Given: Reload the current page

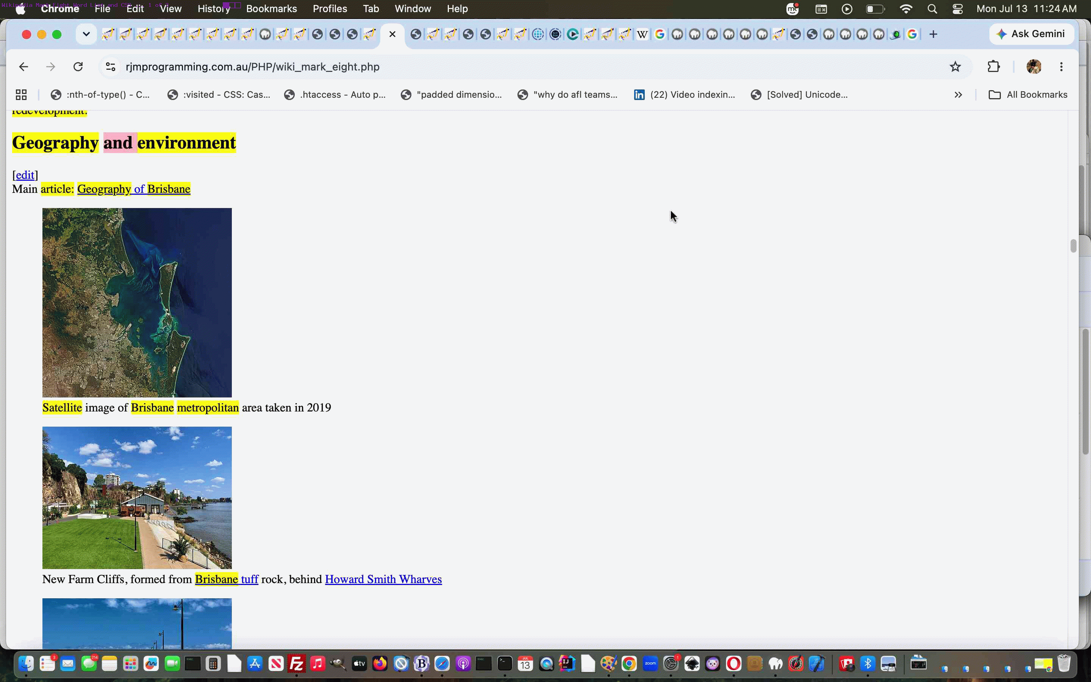Looking at the screenshot, I should (x=78, y=67).
